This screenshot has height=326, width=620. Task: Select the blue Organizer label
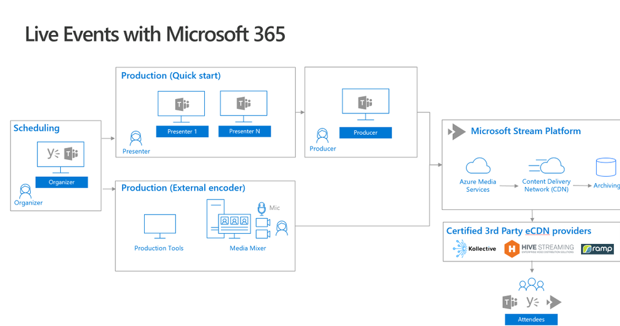(61, 182)
